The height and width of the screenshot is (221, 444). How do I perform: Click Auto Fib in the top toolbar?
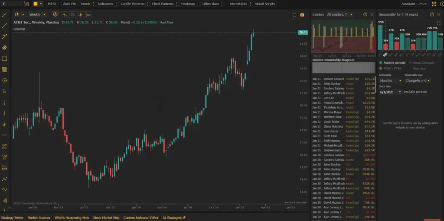(69, 4)
